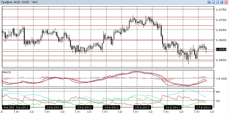Click the horizontal split layout icon
Image resolution: width=229 pixels, height=115 pixels.
pyautogui.click(x=218, y=2)
